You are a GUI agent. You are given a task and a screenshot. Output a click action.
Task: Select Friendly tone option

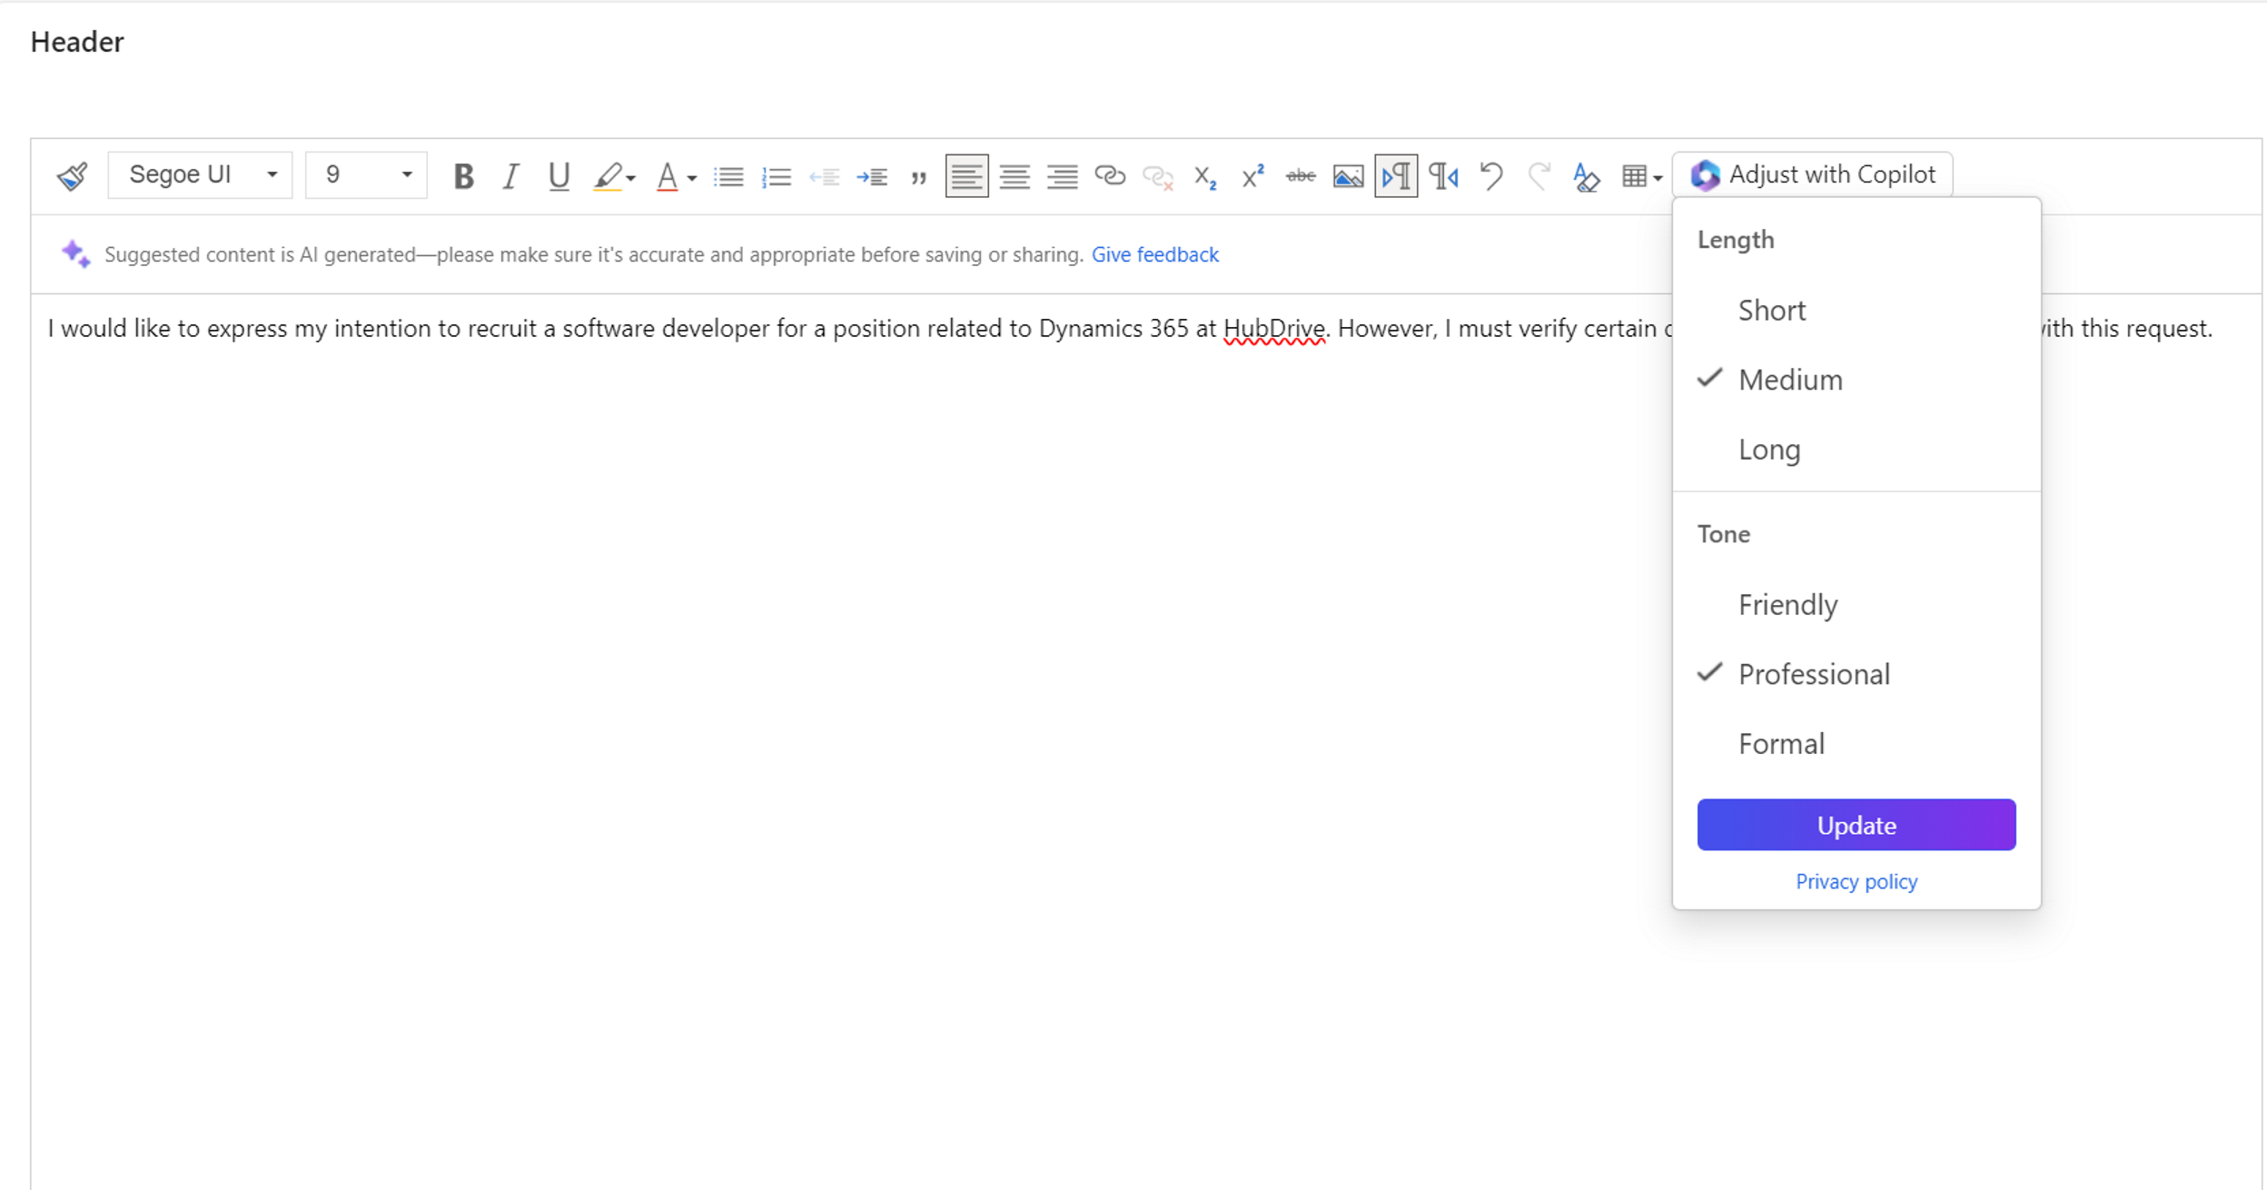1856,604
